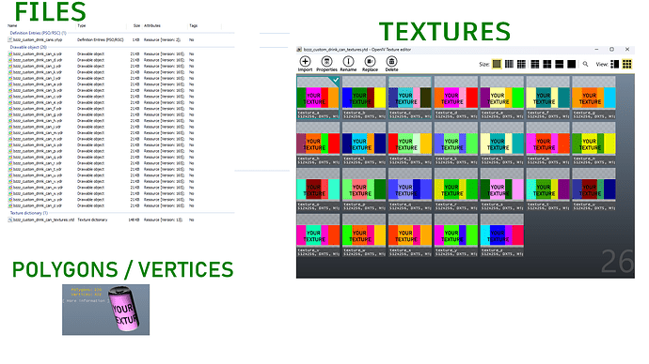Screen dimensions: 649x364
Task: Select the texture_z blue and pink swatch
Action: (x=502, y=235)
